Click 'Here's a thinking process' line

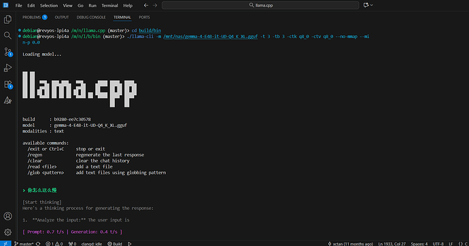(x=88, y=208)
